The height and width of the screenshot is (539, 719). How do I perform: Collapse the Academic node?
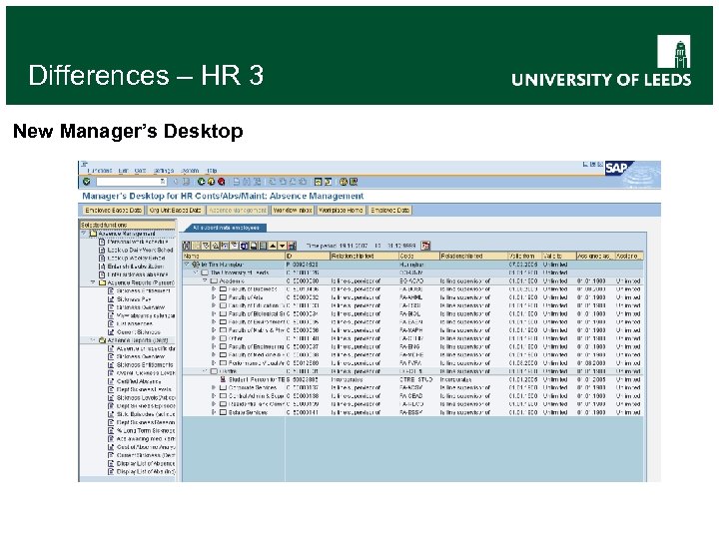coord(205,280)
